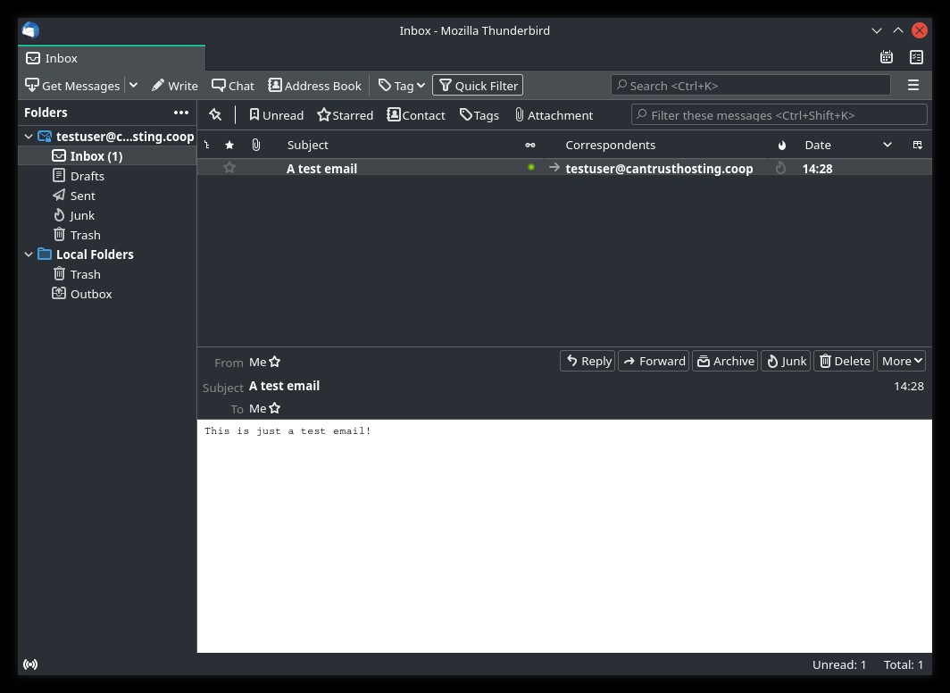Focus the 'Filter these messages' field
Image resolution: width=950 pixels, height=693 pixels.
pos(779,114)
